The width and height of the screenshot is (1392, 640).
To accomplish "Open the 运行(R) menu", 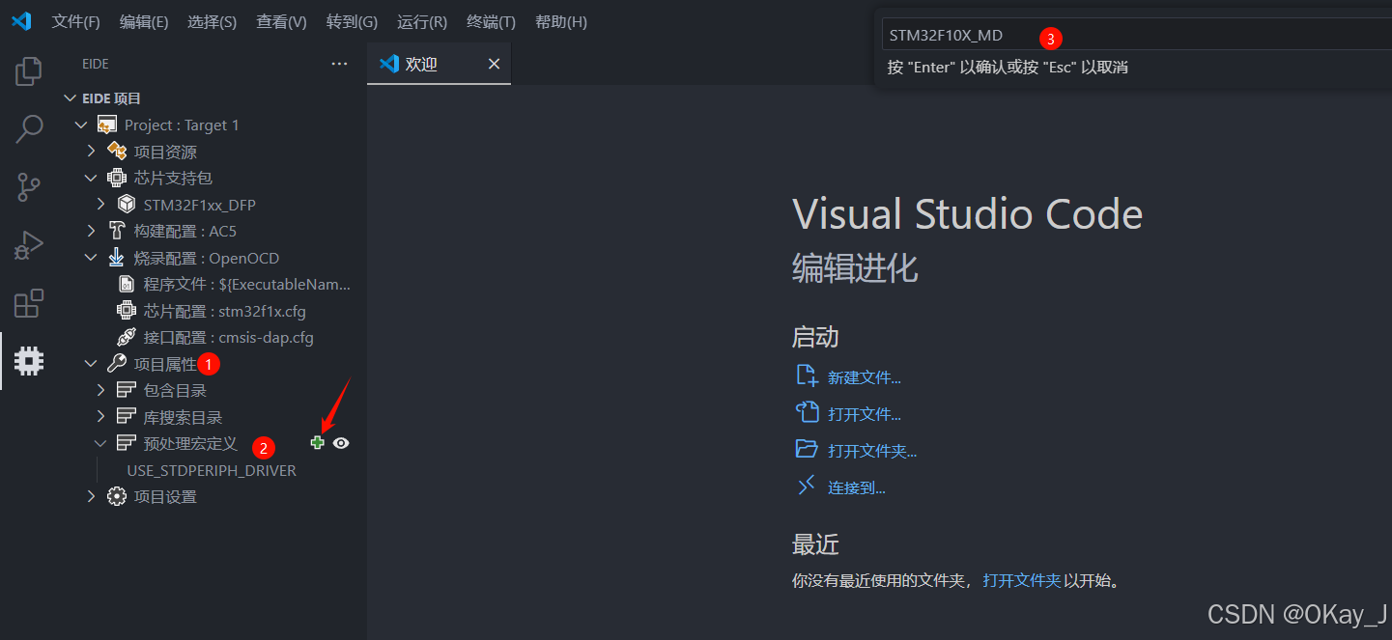I will [422, 21].
